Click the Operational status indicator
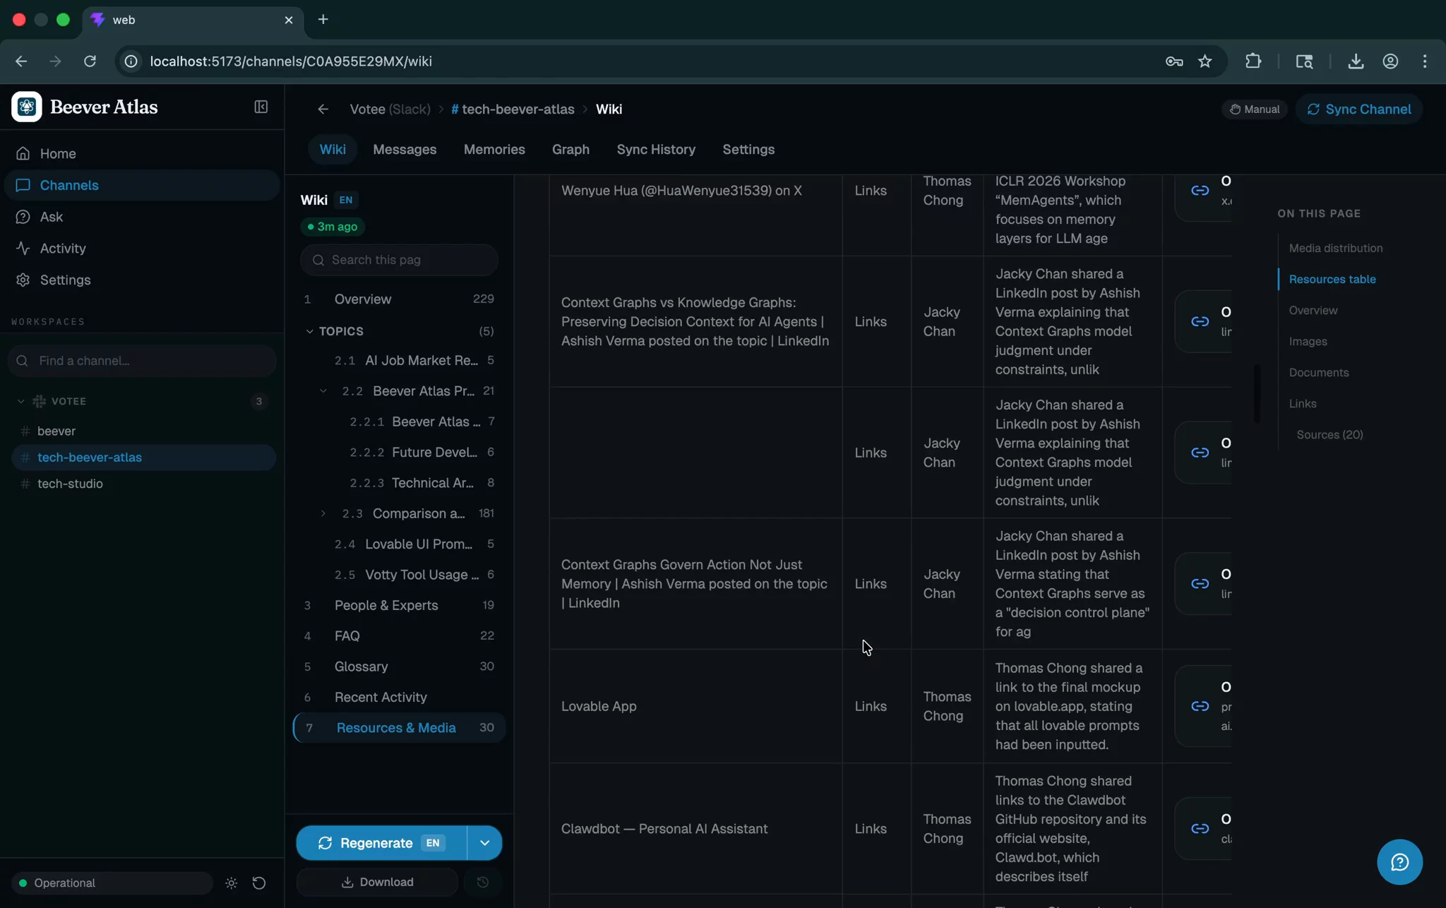 coord(112,883)
